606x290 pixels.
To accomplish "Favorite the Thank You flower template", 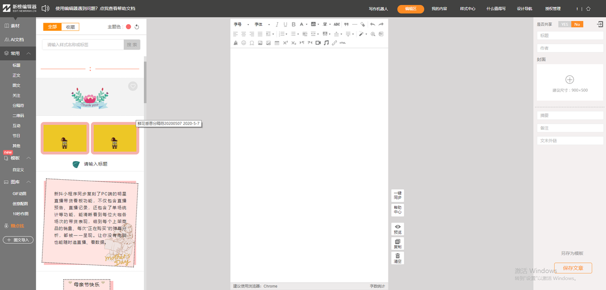I will 133,86.
